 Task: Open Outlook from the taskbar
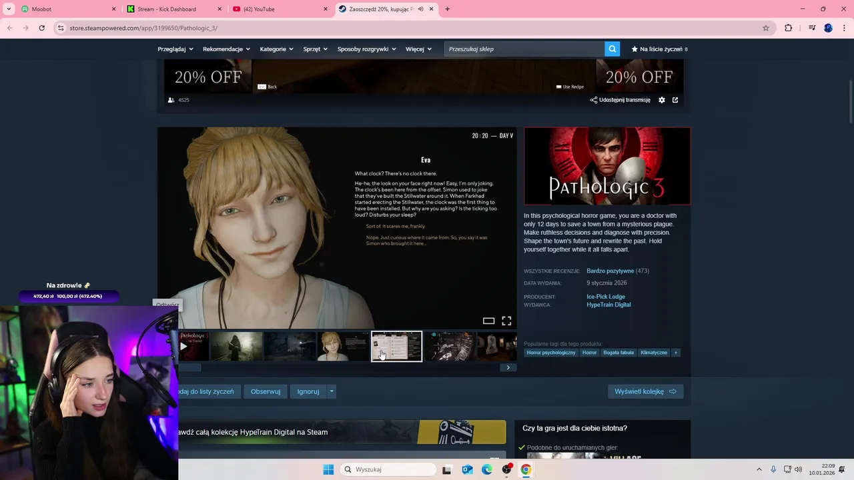click(x=467, y=469)
